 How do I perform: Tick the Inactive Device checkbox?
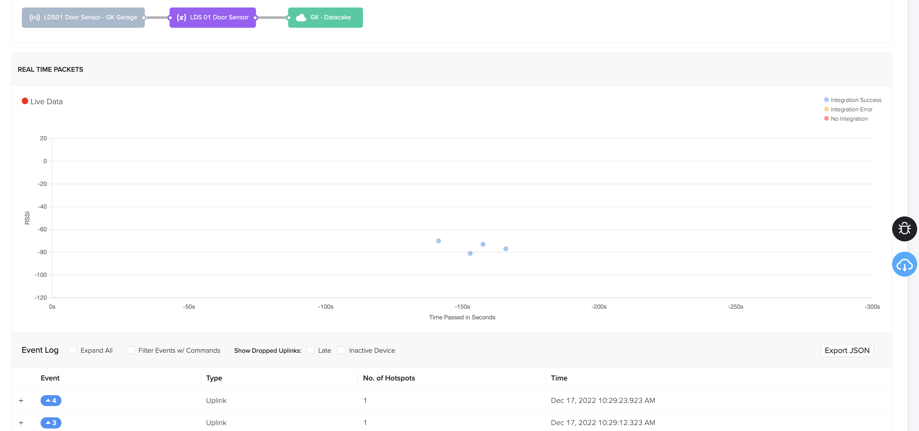[x=341, y=350]
